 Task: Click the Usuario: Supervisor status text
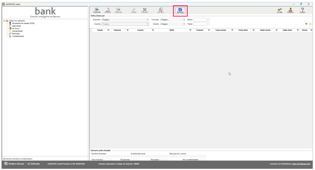(x=106, y=164)
